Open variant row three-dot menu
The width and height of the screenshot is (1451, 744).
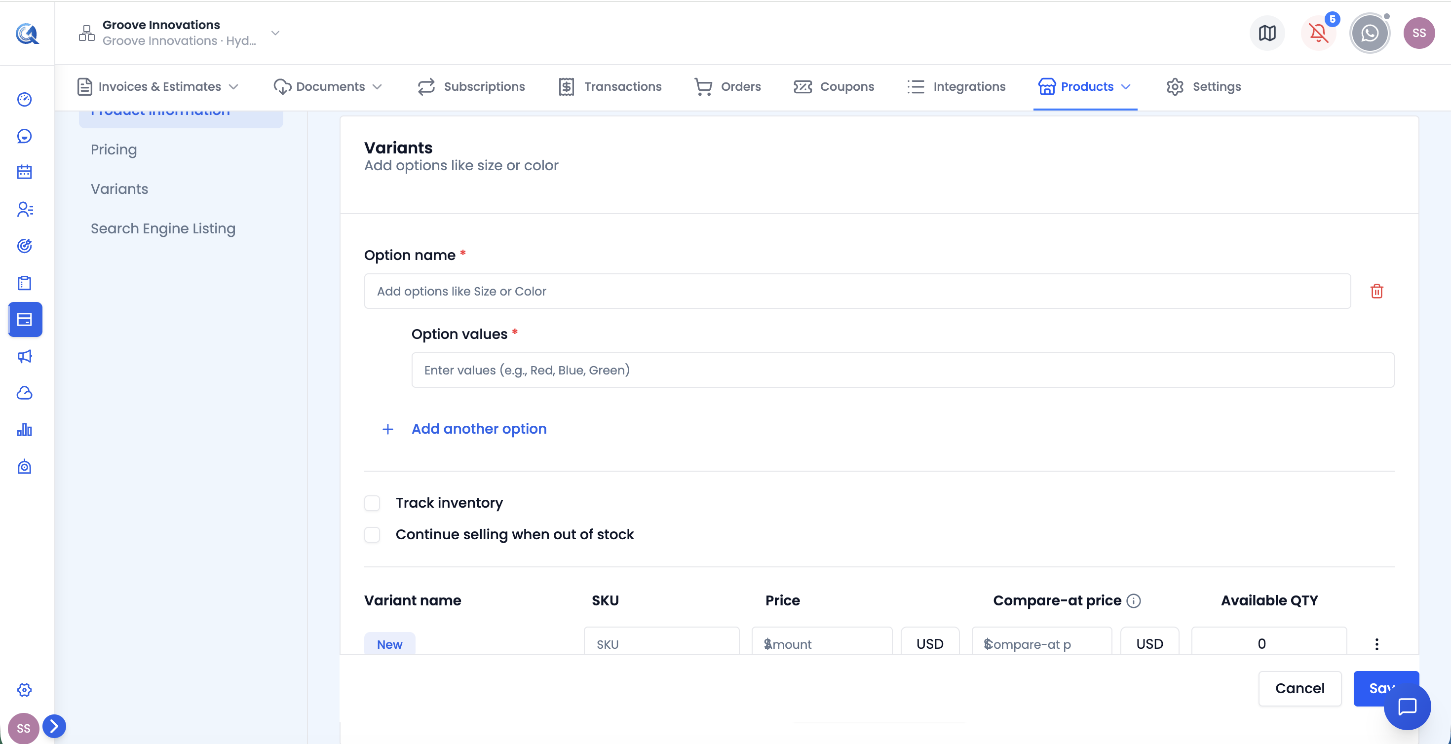pyautogui.click(x=1376, y=644)
